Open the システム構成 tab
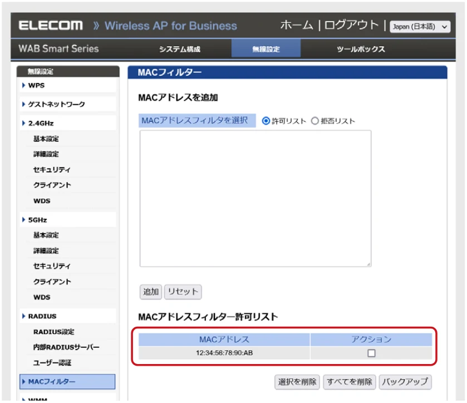Viewport: 467px width, 403px height. pyautogui.click(x=180, y=49)
